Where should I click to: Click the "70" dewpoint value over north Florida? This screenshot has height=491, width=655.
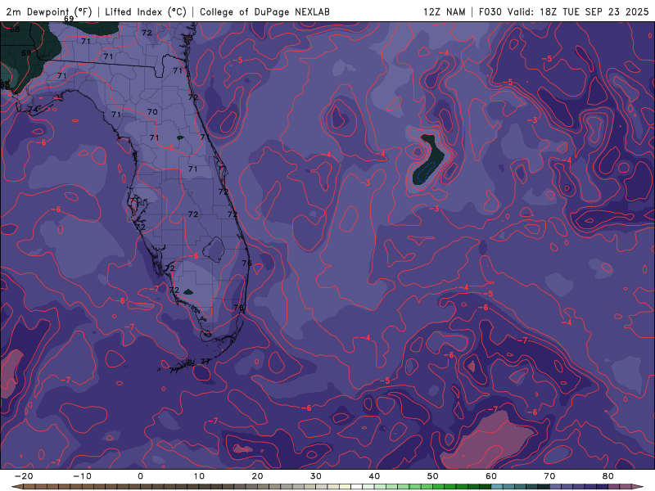tap(152, 112)
